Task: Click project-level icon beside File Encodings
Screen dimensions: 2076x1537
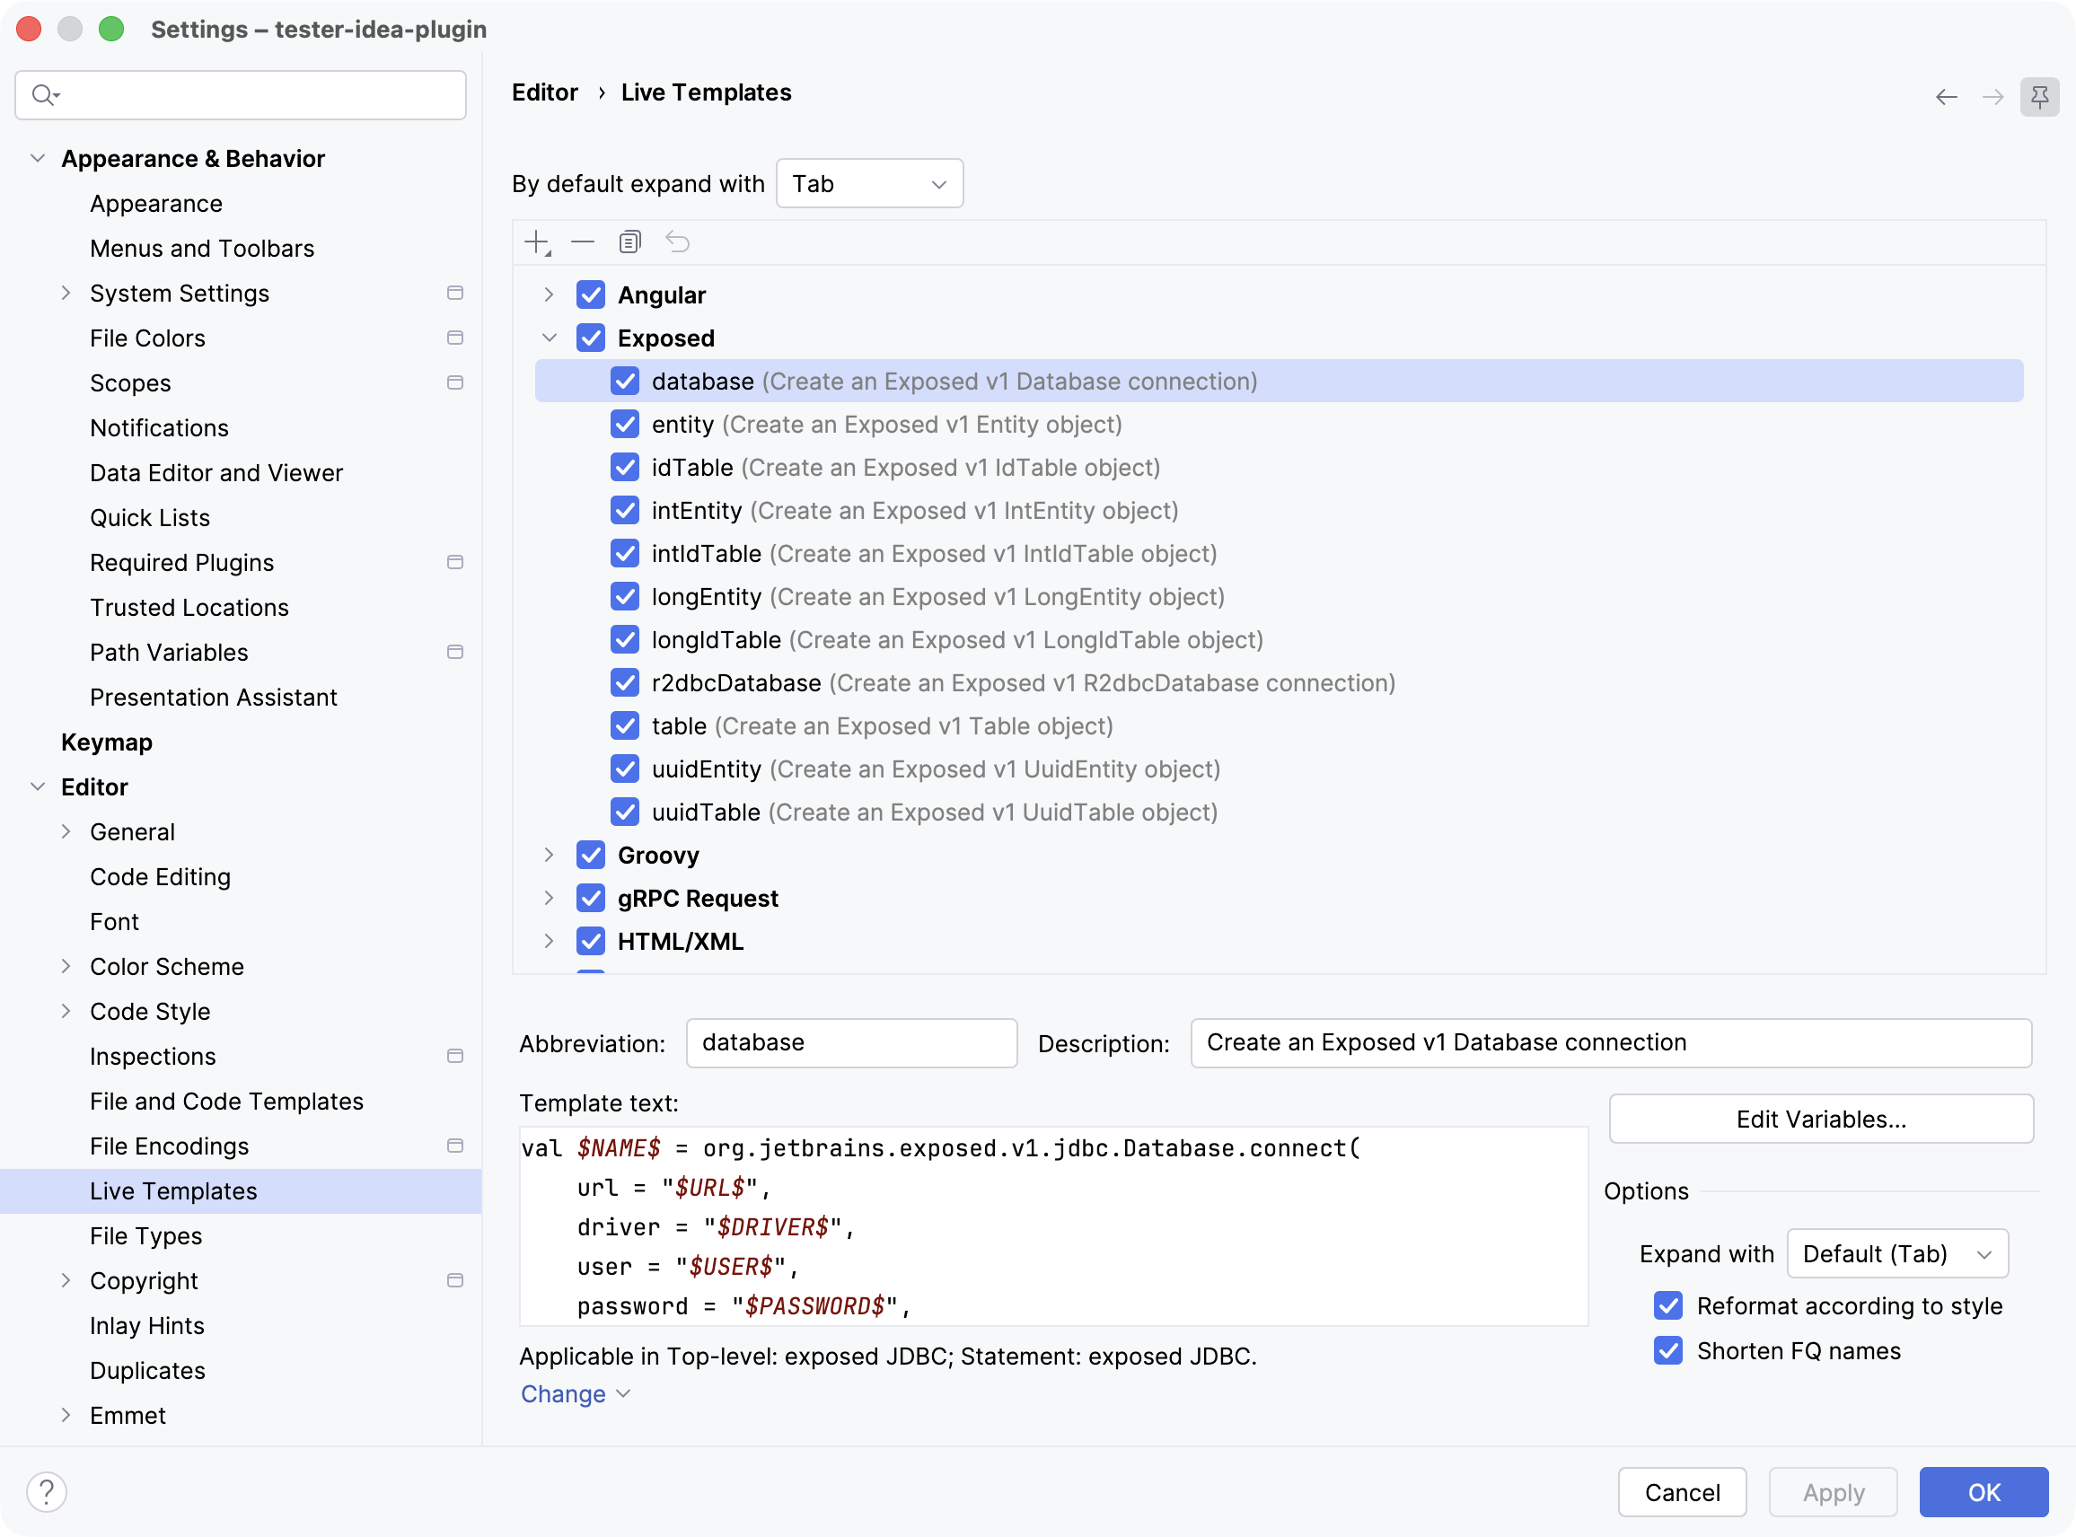Action: pyautogui.click(x=455, y=1146)
